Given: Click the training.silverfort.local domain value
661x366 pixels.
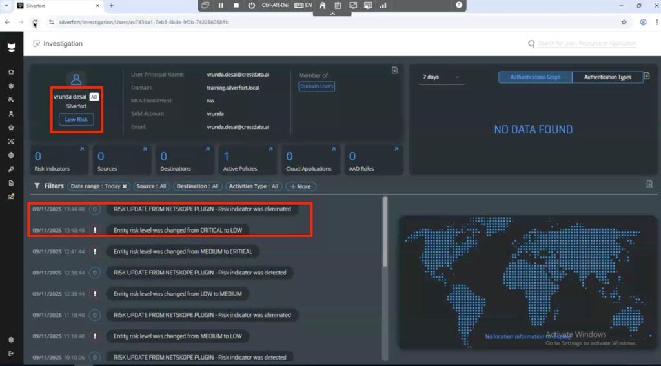Looking at the screenshot, I should coord(233,88).
